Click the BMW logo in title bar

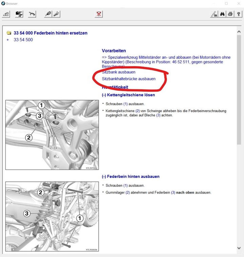[x=3, y=3]
